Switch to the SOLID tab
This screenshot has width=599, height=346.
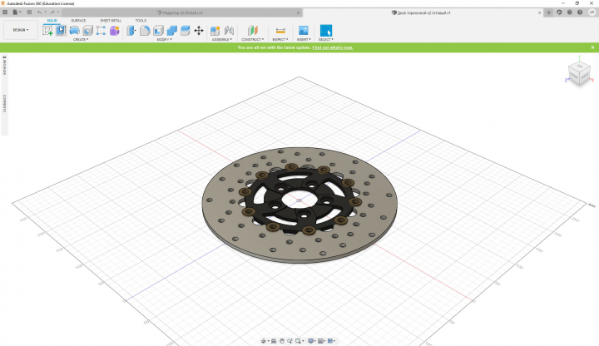[x=52, y=21]
